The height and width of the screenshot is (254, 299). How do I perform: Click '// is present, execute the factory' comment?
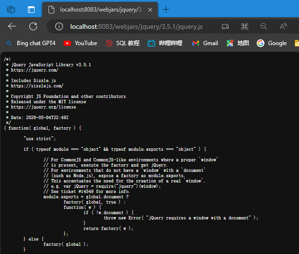click(105, 165)
